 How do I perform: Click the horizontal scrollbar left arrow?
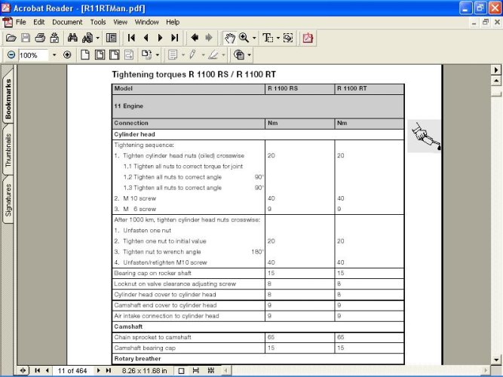click(225, 371)
